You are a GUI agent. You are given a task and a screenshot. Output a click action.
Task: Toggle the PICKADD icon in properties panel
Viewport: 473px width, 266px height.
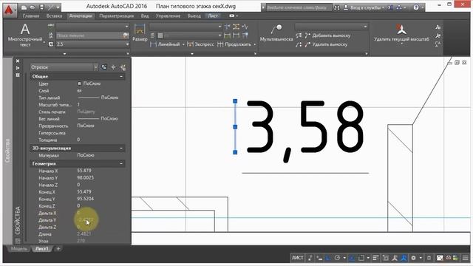click(104, 67)
